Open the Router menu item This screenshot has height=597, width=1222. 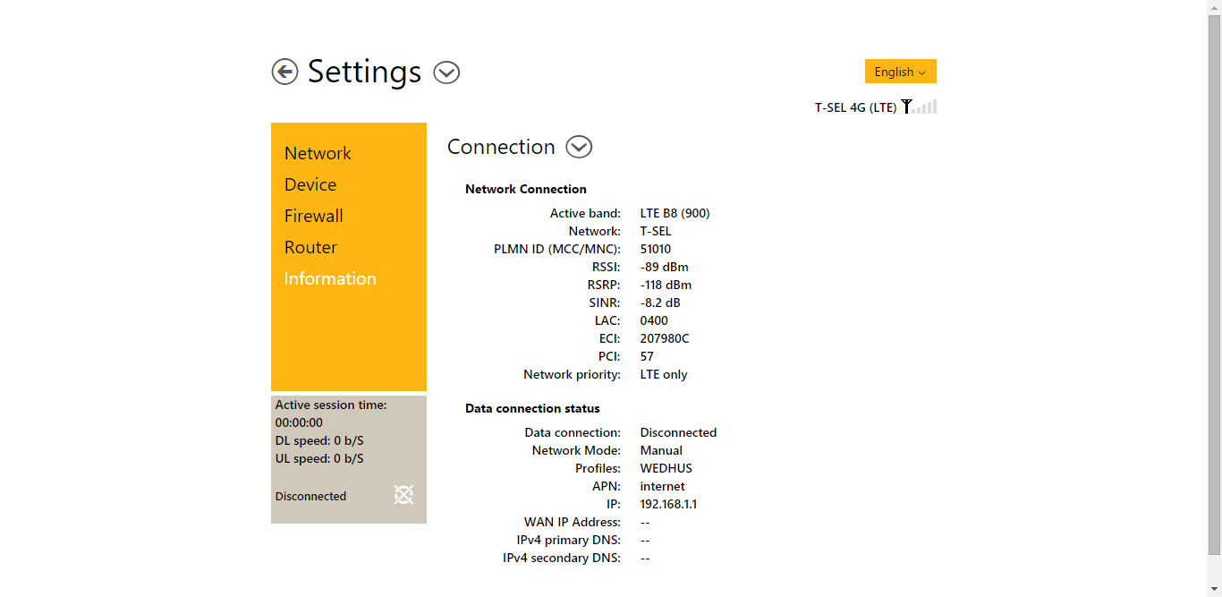[310, 247]
